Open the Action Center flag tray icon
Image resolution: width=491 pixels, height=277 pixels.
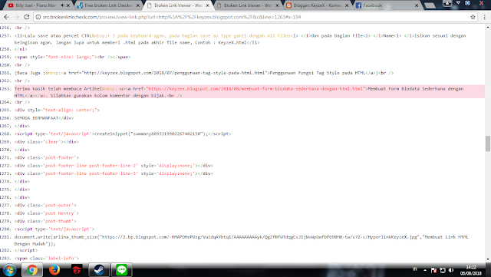[x=433, y=270]
